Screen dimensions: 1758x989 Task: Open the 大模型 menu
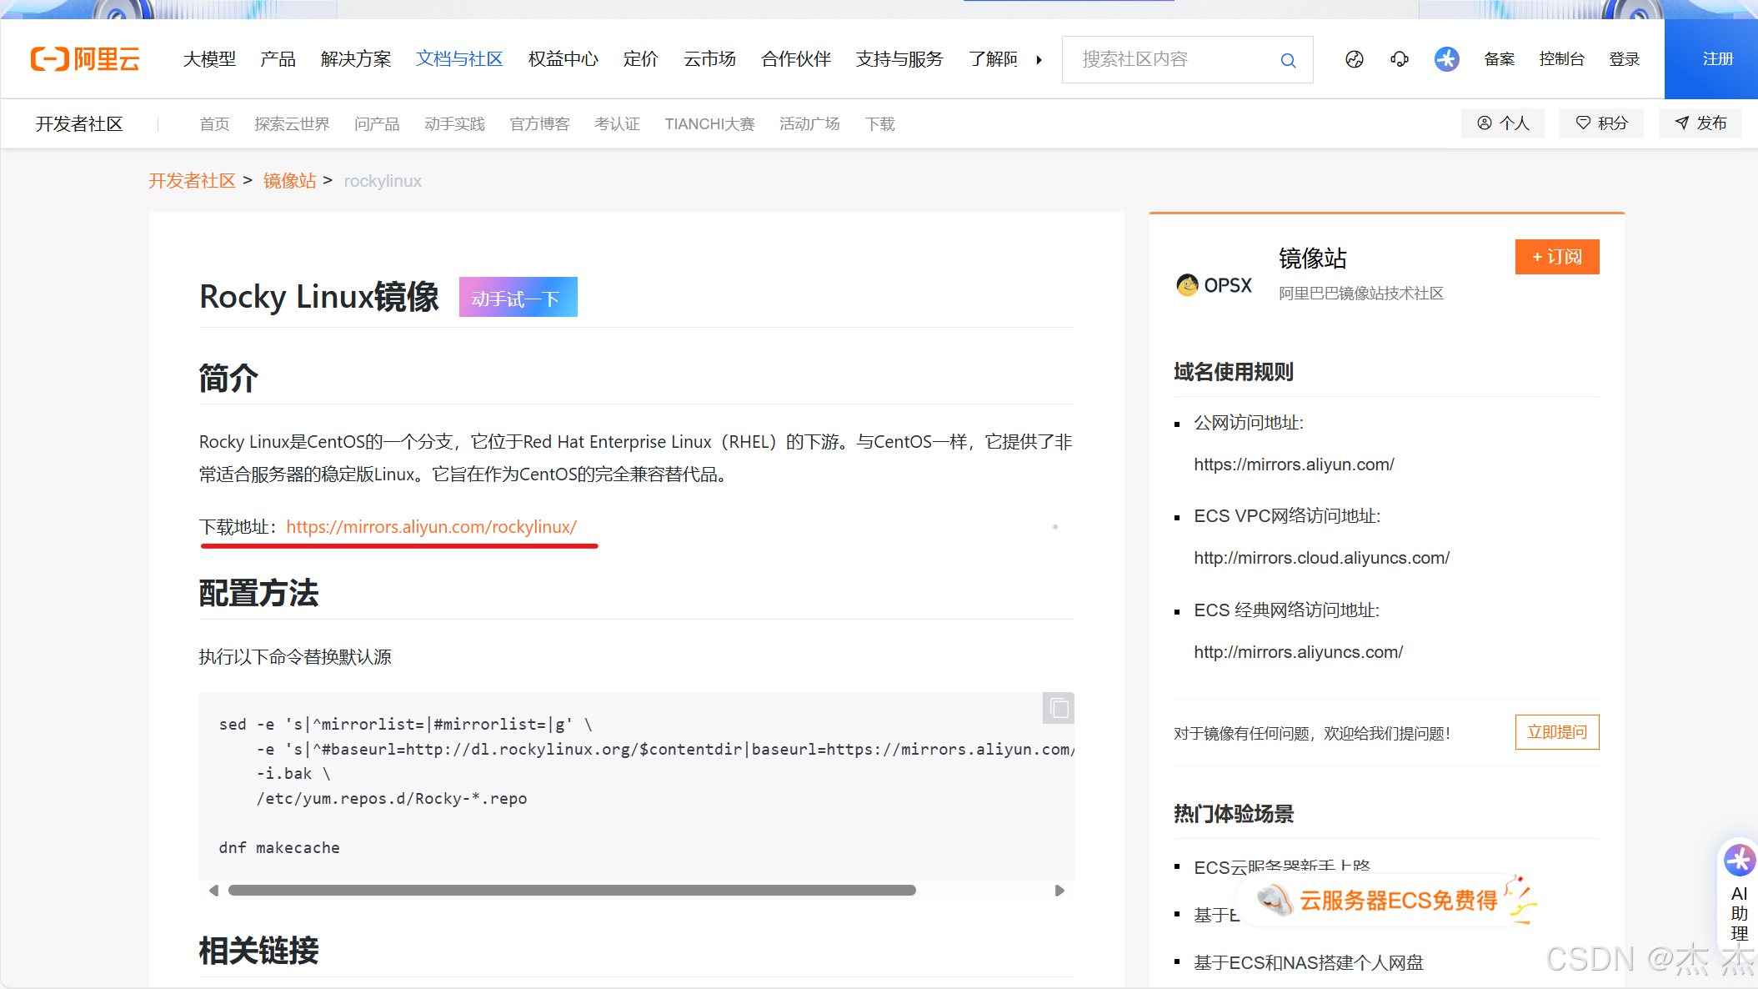[x=209, y=59]
